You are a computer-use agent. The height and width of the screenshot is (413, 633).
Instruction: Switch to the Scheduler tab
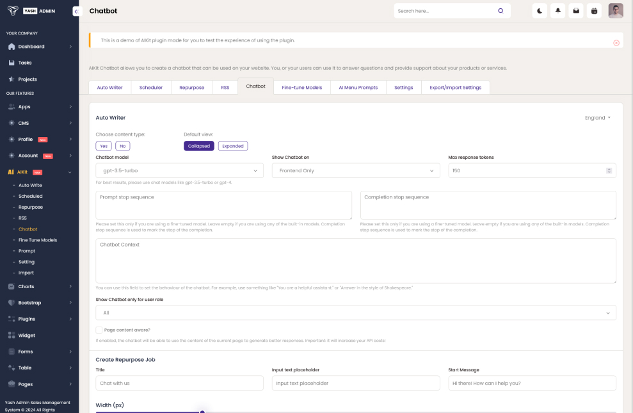[x=151, y=88]
